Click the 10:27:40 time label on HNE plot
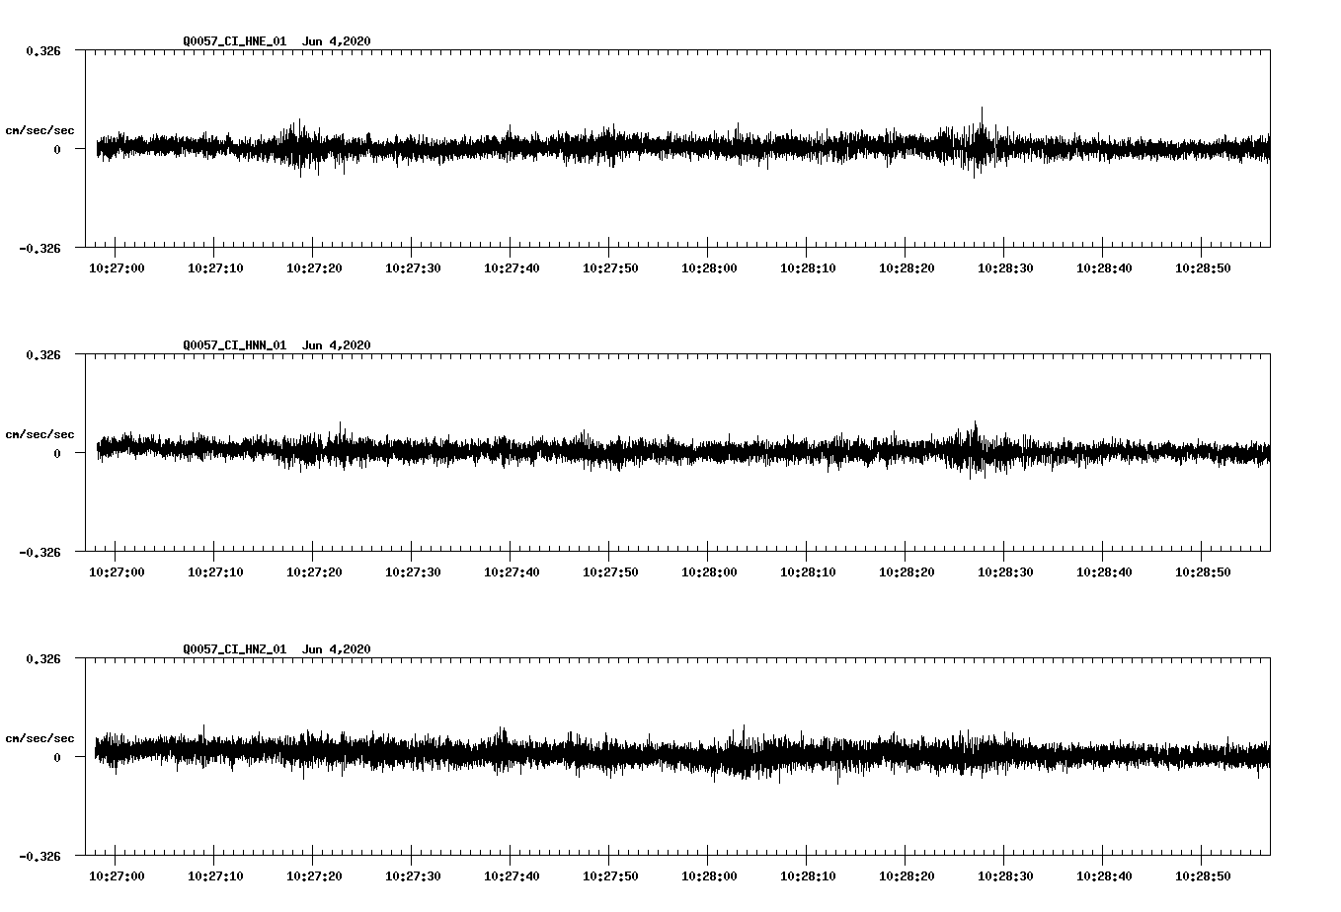The image size is (1341, 912). [x=512, y=267]
